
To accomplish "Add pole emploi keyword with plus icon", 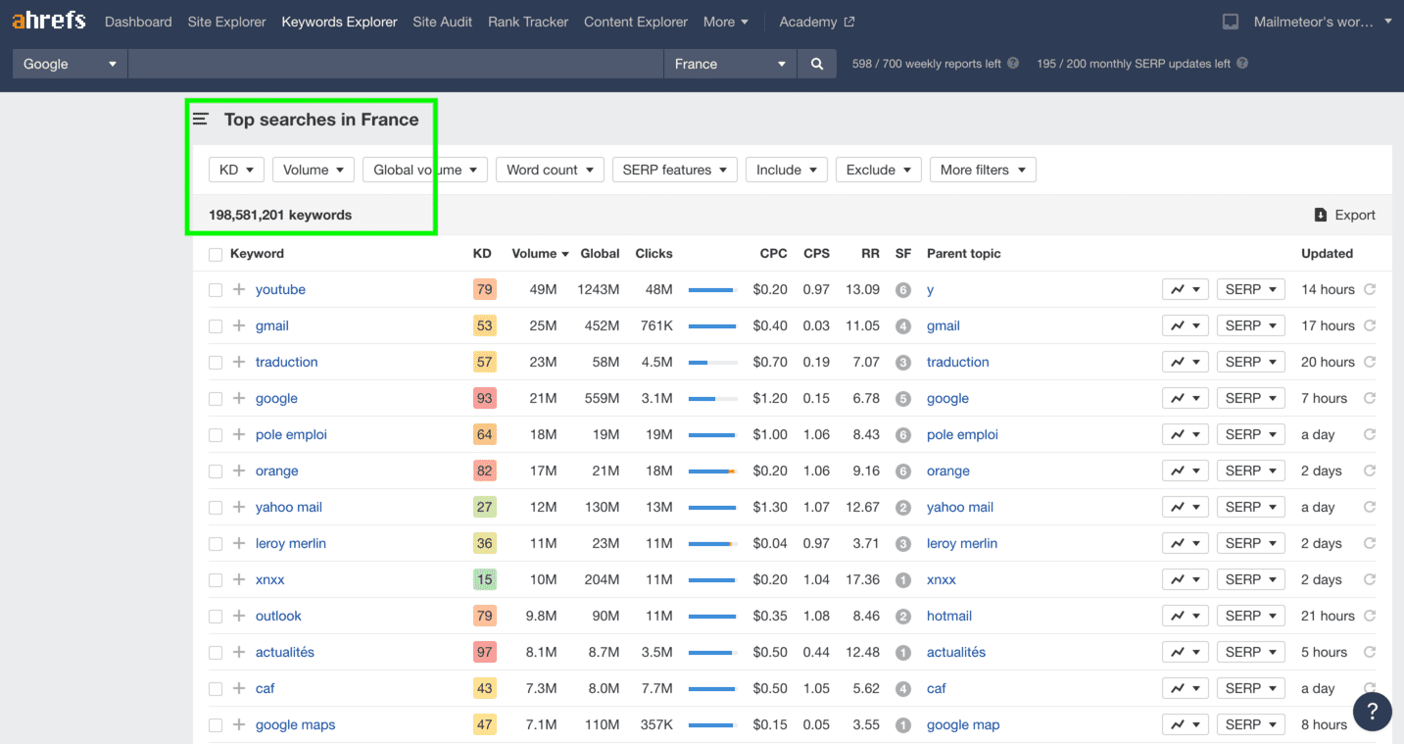I will pyautogui.click(x=239, y=434).
